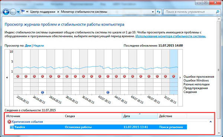Open the recent pages arrow beside Forward
Image resolution: width=223 pixels, height=137 pixels.
tap(18, 12)
